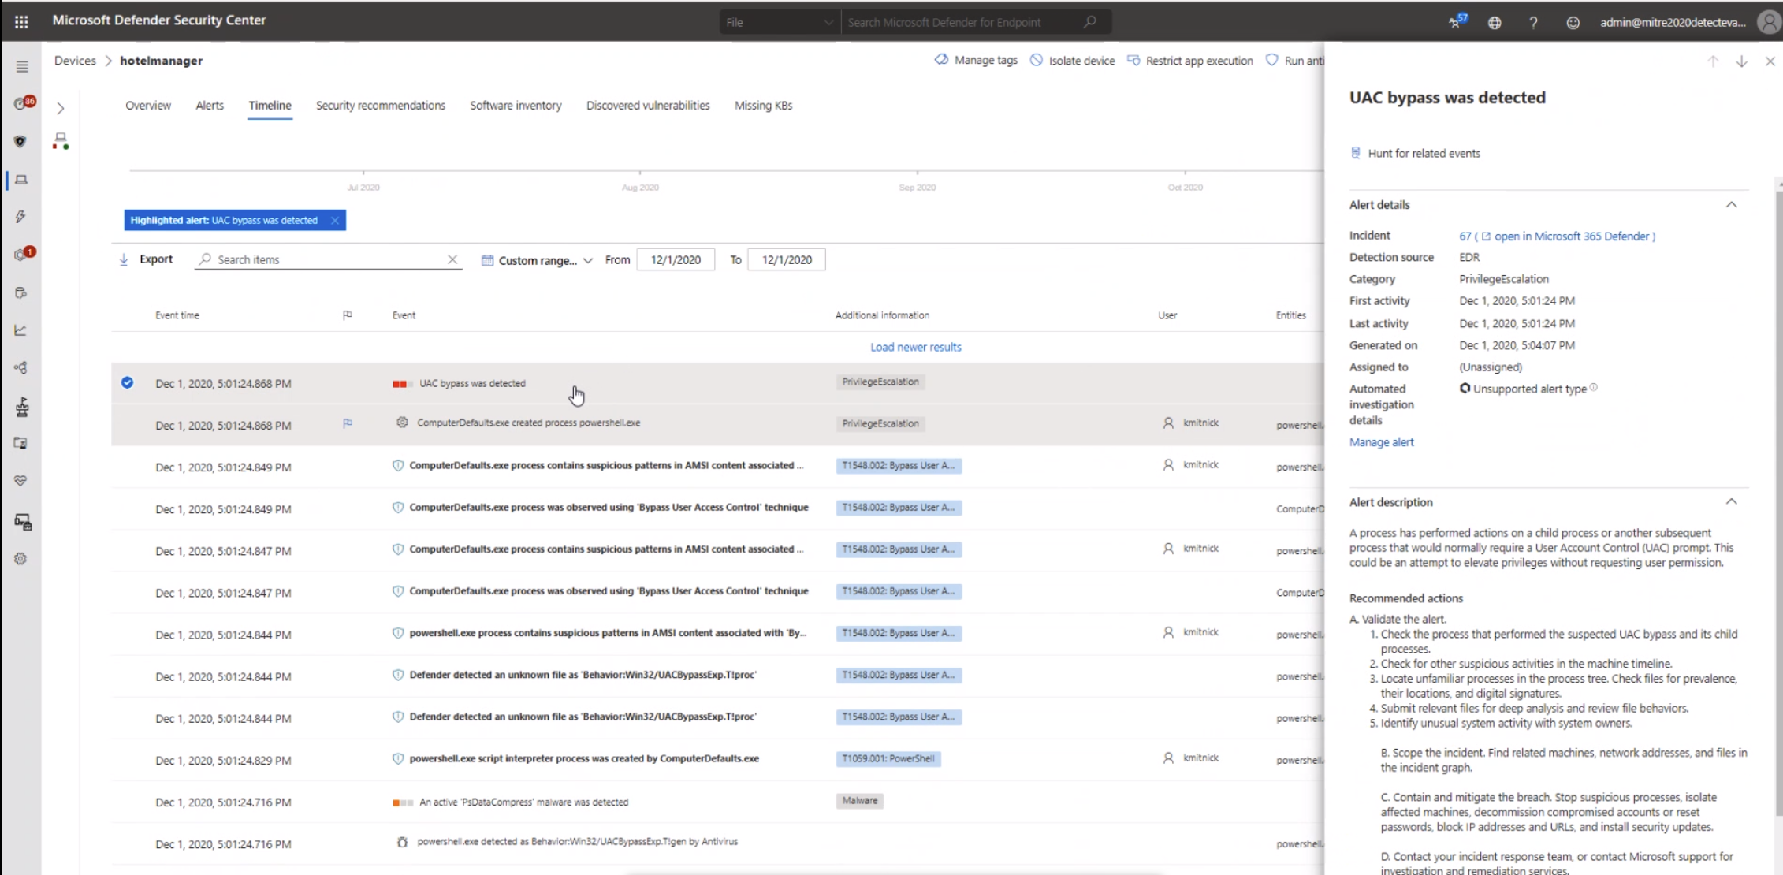Click Isolate device action
This screenshot has height=875, width=1783.
point(1073,61)
